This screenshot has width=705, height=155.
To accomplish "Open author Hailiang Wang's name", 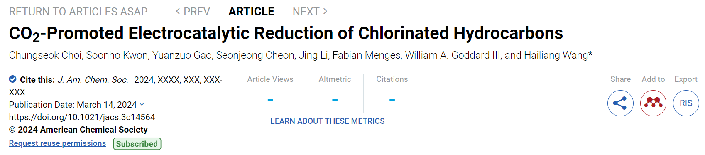I will (556, 55).
